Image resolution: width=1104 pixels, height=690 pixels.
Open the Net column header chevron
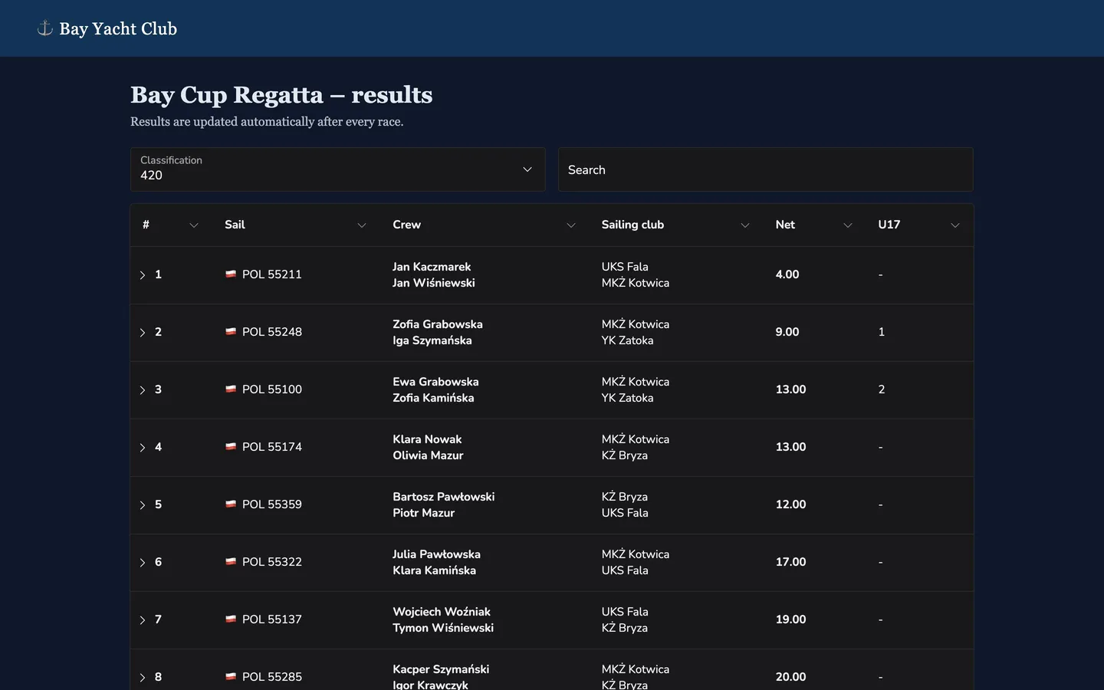click(848, 225)
